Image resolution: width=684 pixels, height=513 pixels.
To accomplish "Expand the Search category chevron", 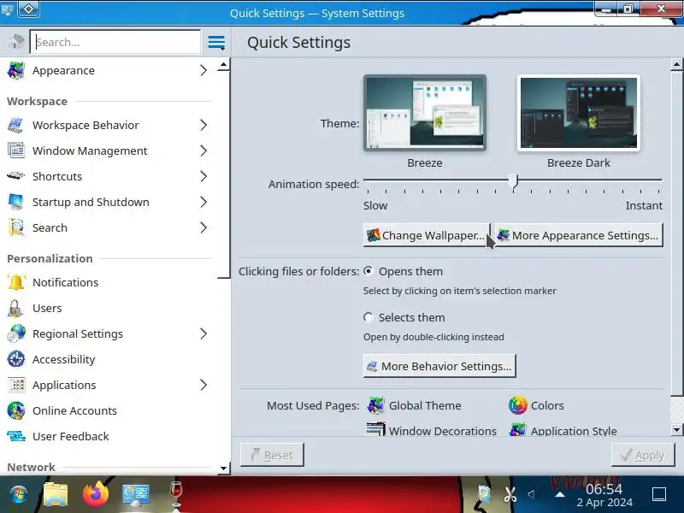I will click(x=203, y=227).
